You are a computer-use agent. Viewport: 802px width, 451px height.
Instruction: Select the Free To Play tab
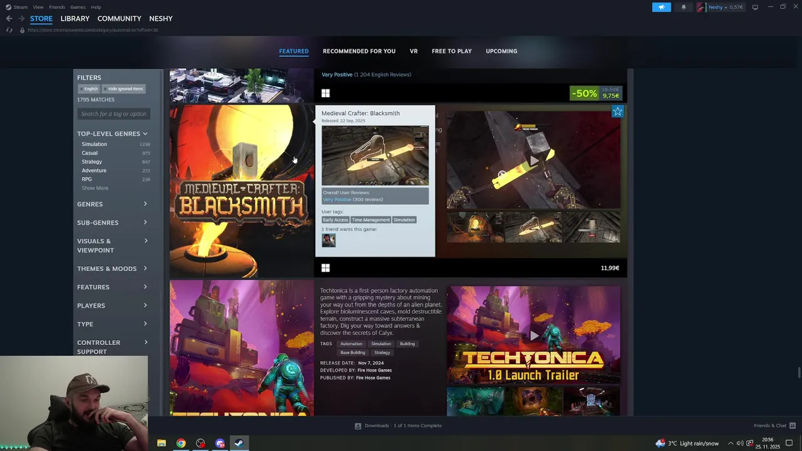pyautogui.click(x=452, y=51)
